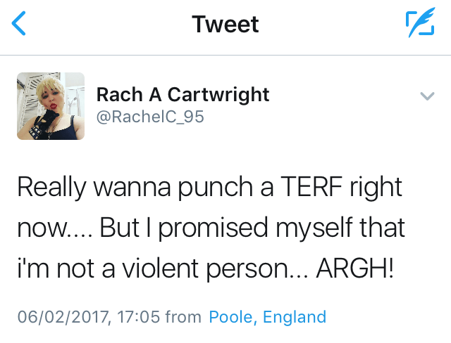Open the Poole, England location link

pyautogui.click(x=267, y=317)
